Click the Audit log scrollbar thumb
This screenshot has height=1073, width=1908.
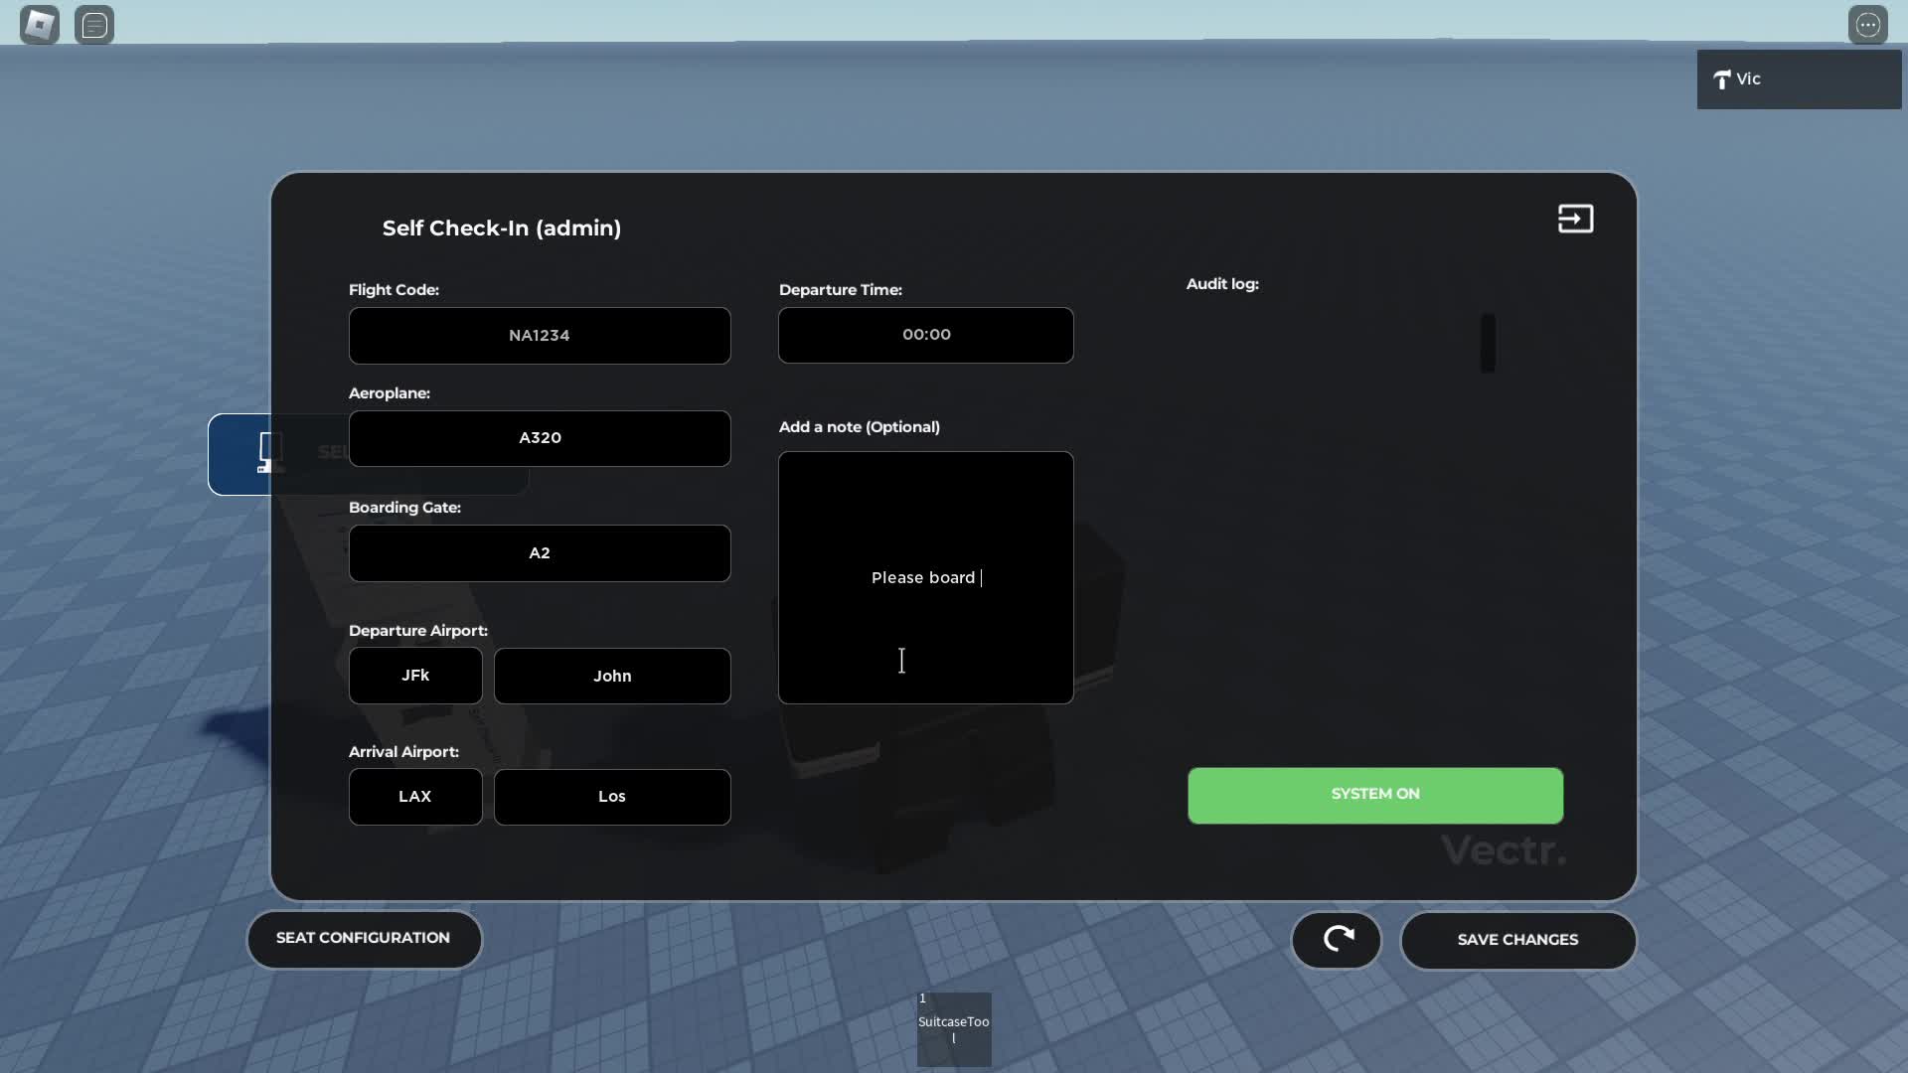[1488, 343]
